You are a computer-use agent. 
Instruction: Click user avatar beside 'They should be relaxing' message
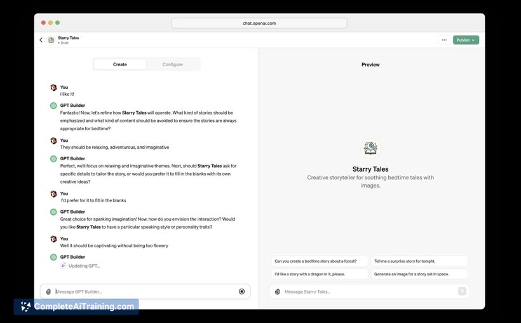[53, 141]
